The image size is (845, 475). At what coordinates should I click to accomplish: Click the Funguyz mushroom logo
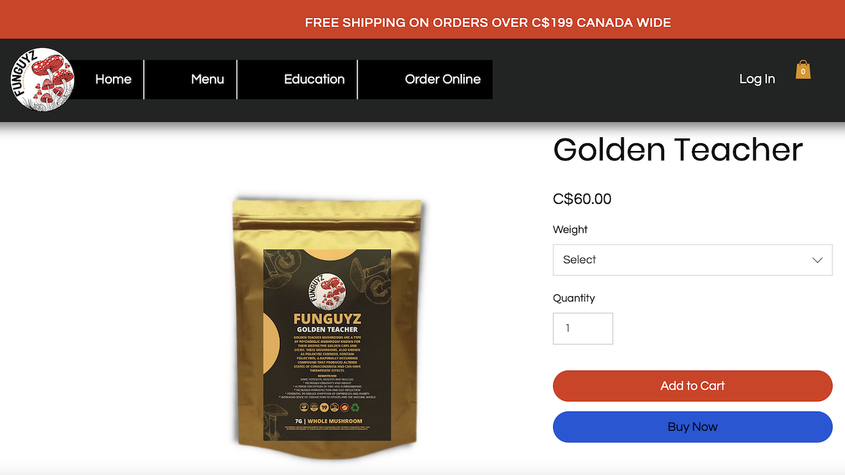[x=42, y=79]
